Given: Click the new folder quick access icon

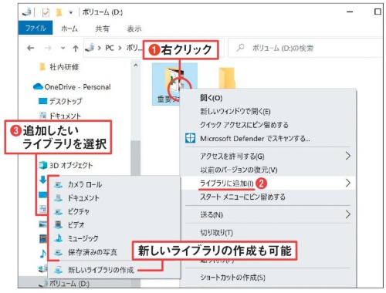Looking at the screenshot, I should click(x=59, y=12).
